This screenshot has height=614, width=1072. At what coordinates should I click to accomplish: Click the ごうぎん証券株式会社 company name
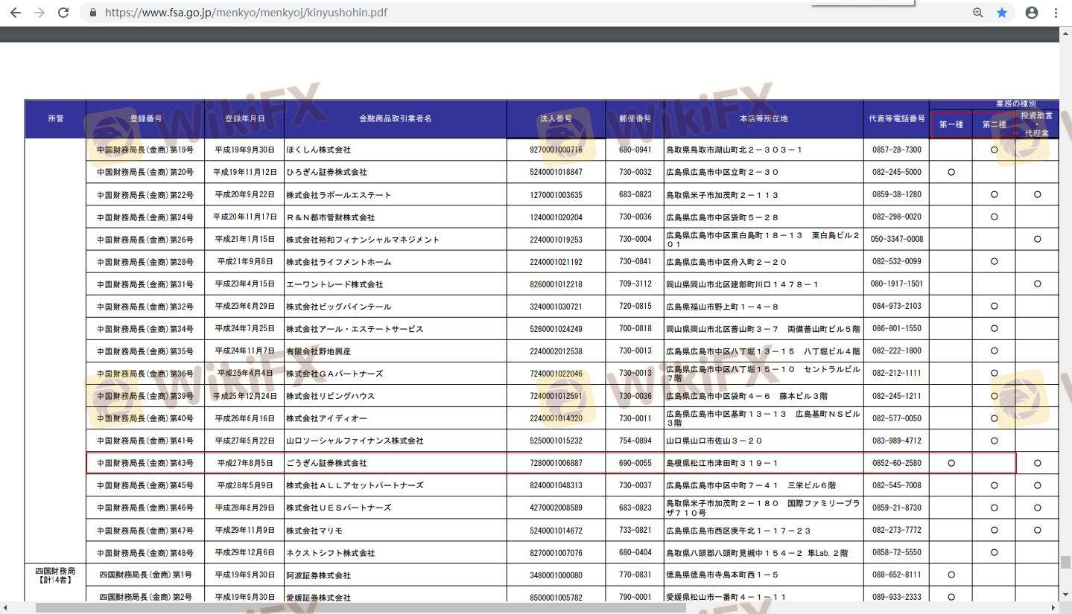point(327,463)
